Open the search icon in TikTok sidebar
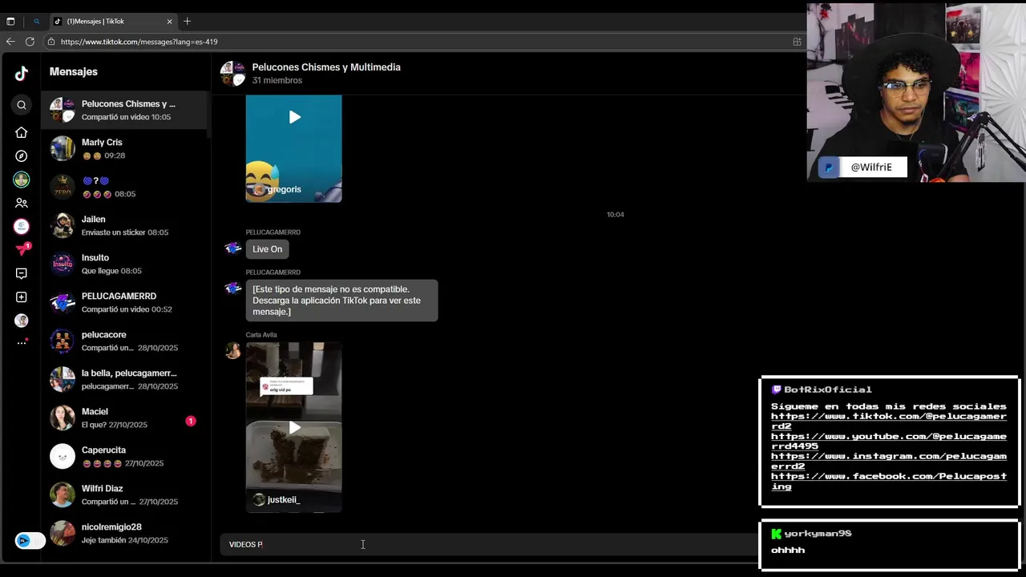 (x=22, y=105)
